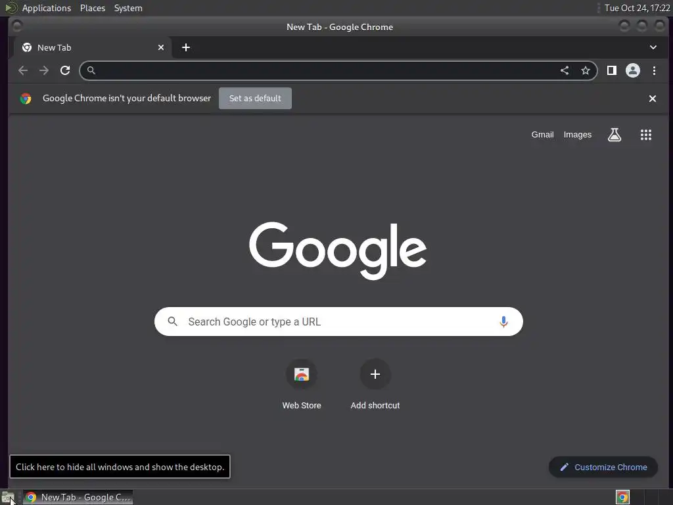Open the profile avatar menu
Screen dimensions: 673x505
[633, 70]
